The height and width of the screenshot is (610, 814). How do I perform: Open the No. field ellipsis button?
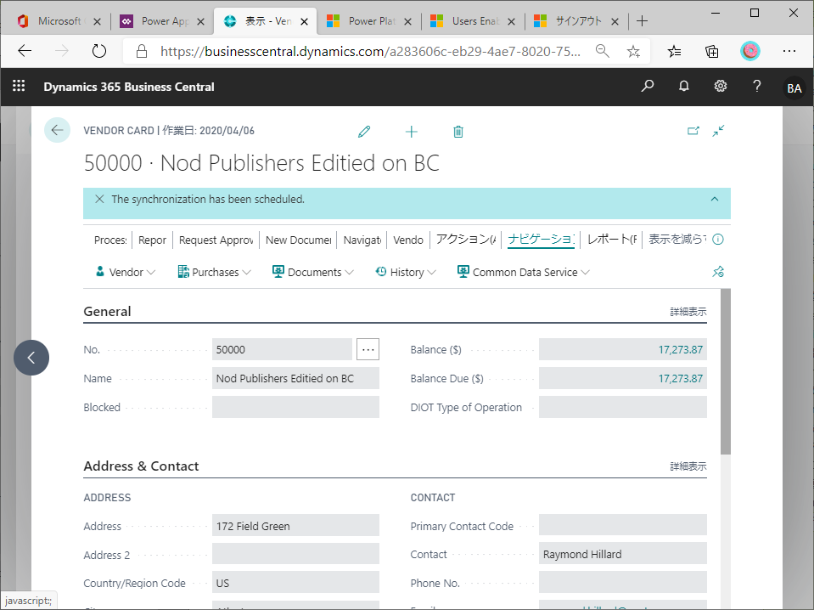coord(368,349)
